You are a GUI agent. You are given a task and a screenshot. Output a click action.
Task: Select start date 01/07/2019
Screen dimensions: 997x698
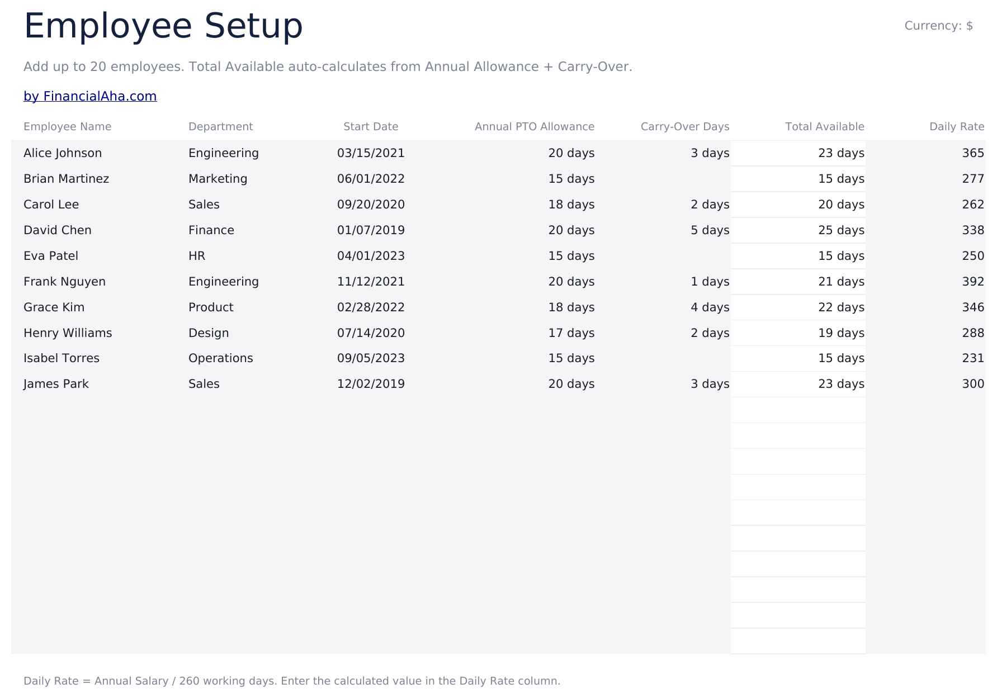(371, 230)
